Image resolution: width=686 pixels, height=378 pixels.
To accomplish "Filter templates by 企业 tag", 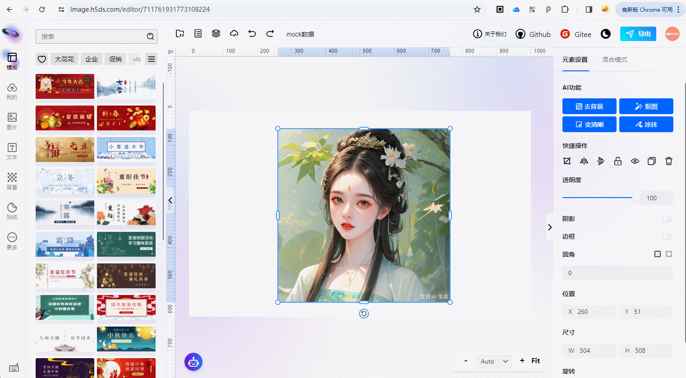I will coord(92,59).
